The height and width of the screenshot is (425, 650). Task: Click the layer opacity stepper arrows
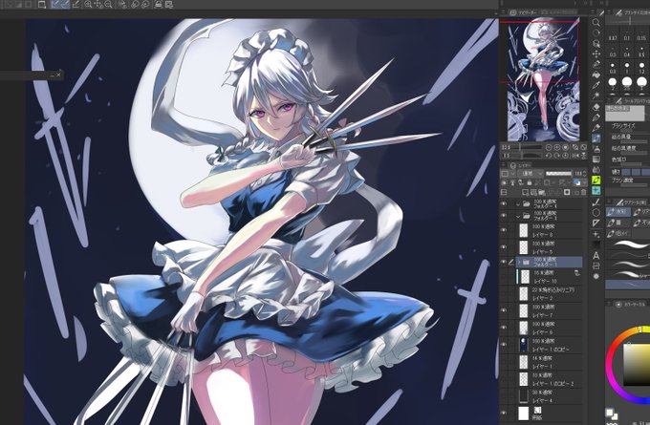coord(584,174)
